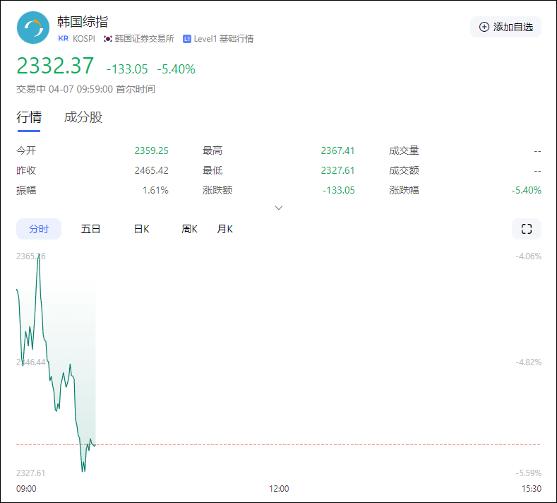The height and width of the screenshot is (503, 557).
Task: Show the 月K monthly candlestick chart
Action: (224, 229)
